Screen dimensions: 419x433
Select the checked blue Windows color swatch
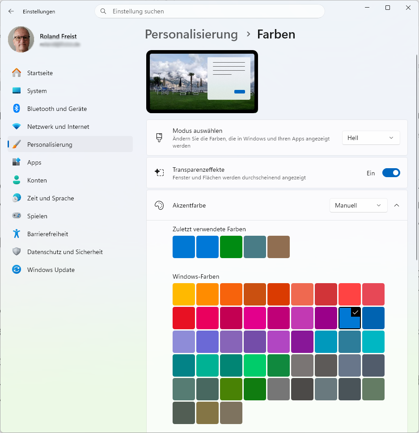(x=350, y=318)
